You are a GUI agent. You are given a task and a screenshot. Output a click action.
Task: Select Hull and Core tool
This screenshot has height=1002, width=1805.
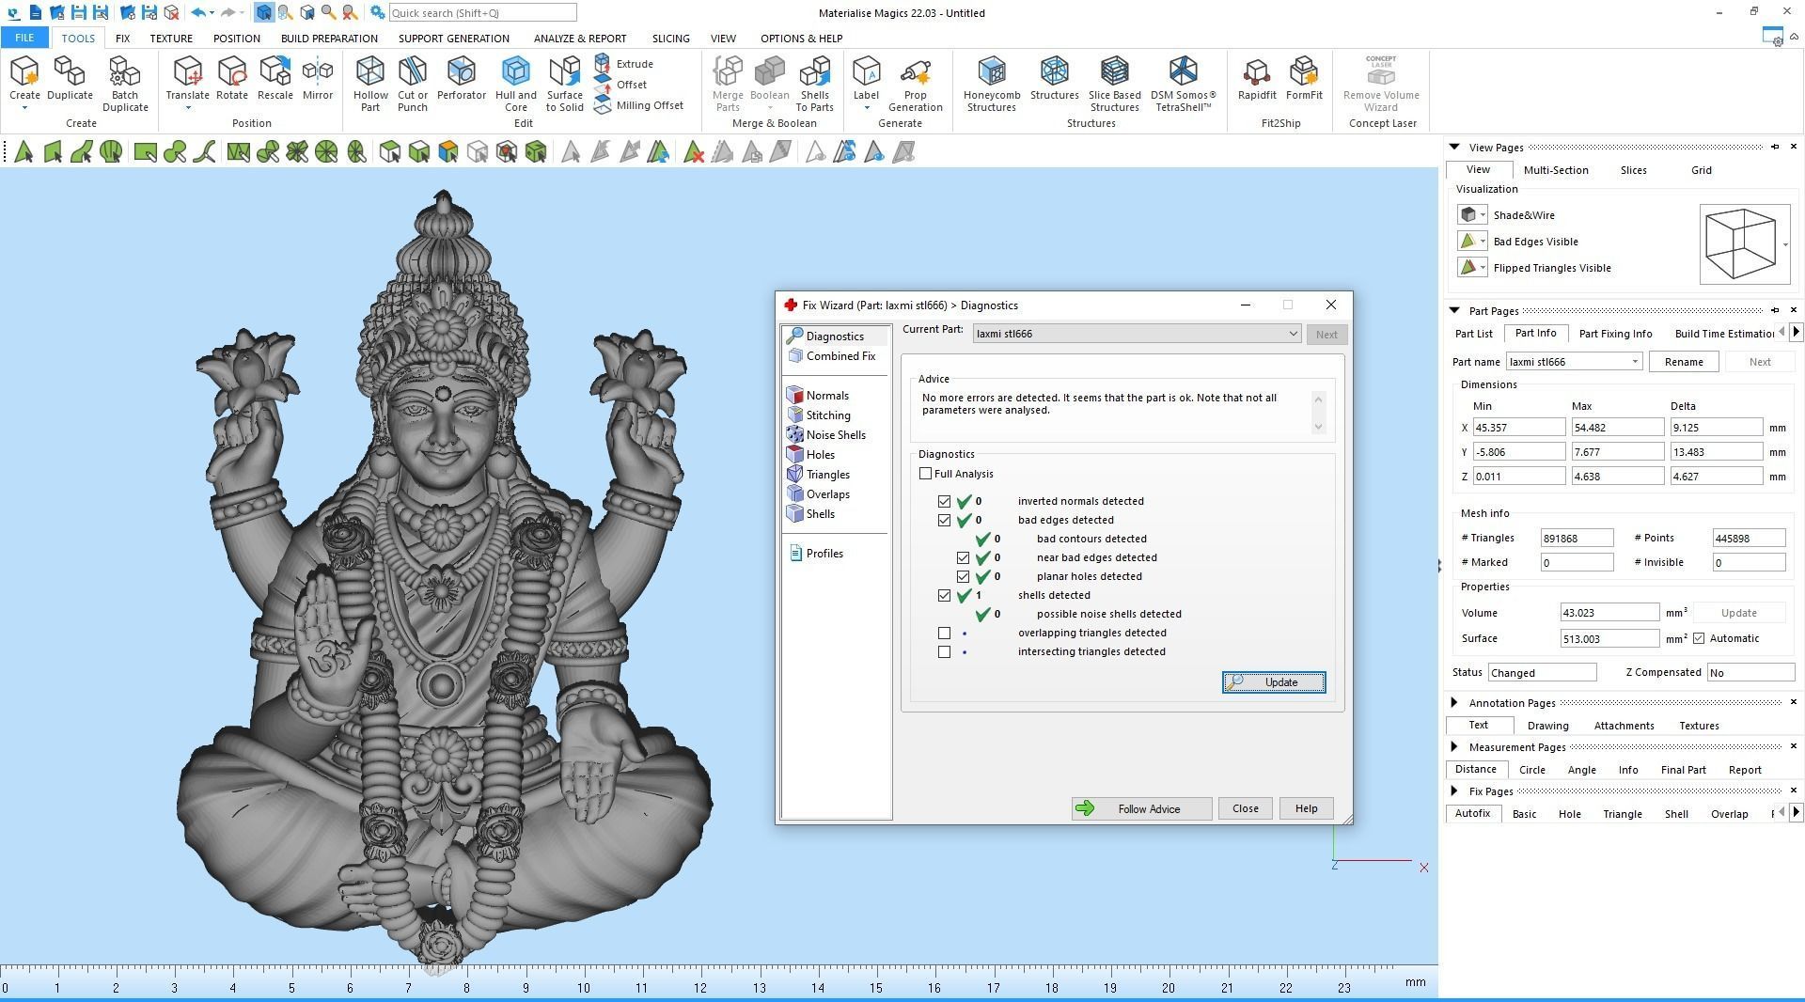pos(515,83)
